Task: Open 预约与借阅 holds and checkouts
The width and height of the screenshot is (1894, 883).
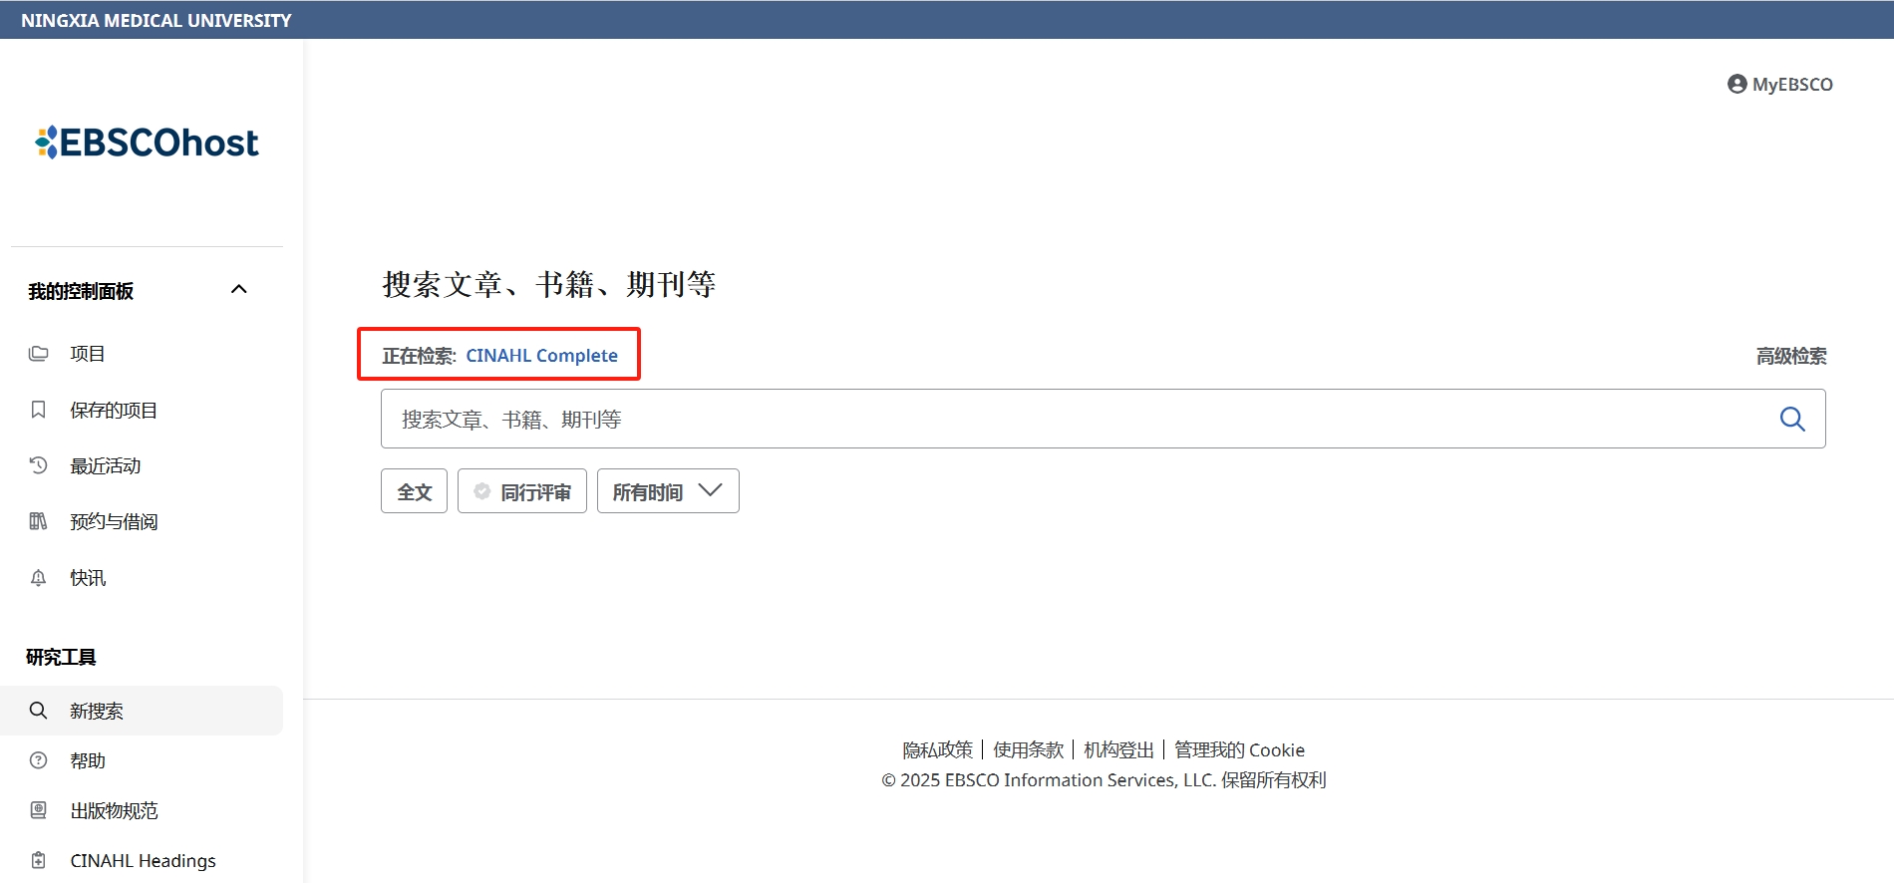Action: (114, 521)
